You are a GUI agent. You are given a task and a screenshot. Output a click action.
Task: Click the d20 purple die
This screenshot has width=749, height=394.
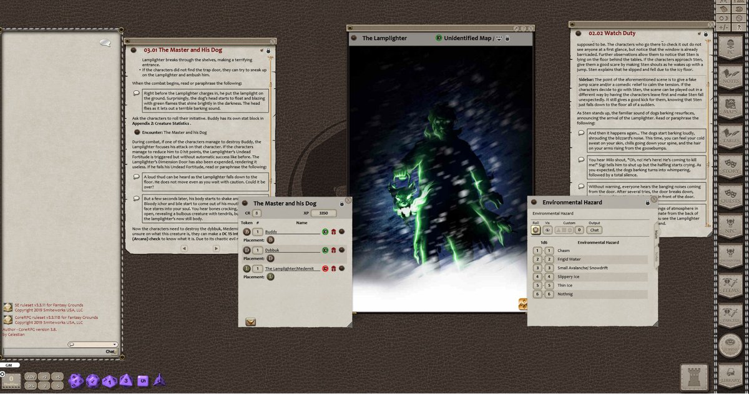coord(76,380)
